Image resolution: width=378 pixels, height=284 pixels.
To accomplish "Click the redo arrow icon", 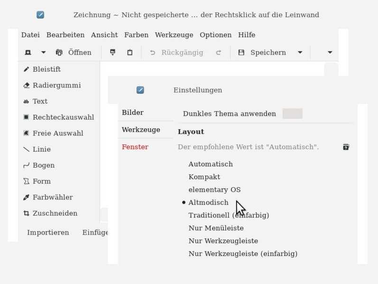I will click(x=219, y=53).
